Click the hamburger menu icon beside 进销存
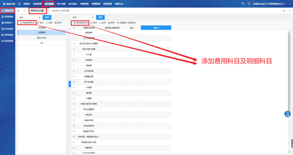Viewport: 293px width, 155px height. 19,4
